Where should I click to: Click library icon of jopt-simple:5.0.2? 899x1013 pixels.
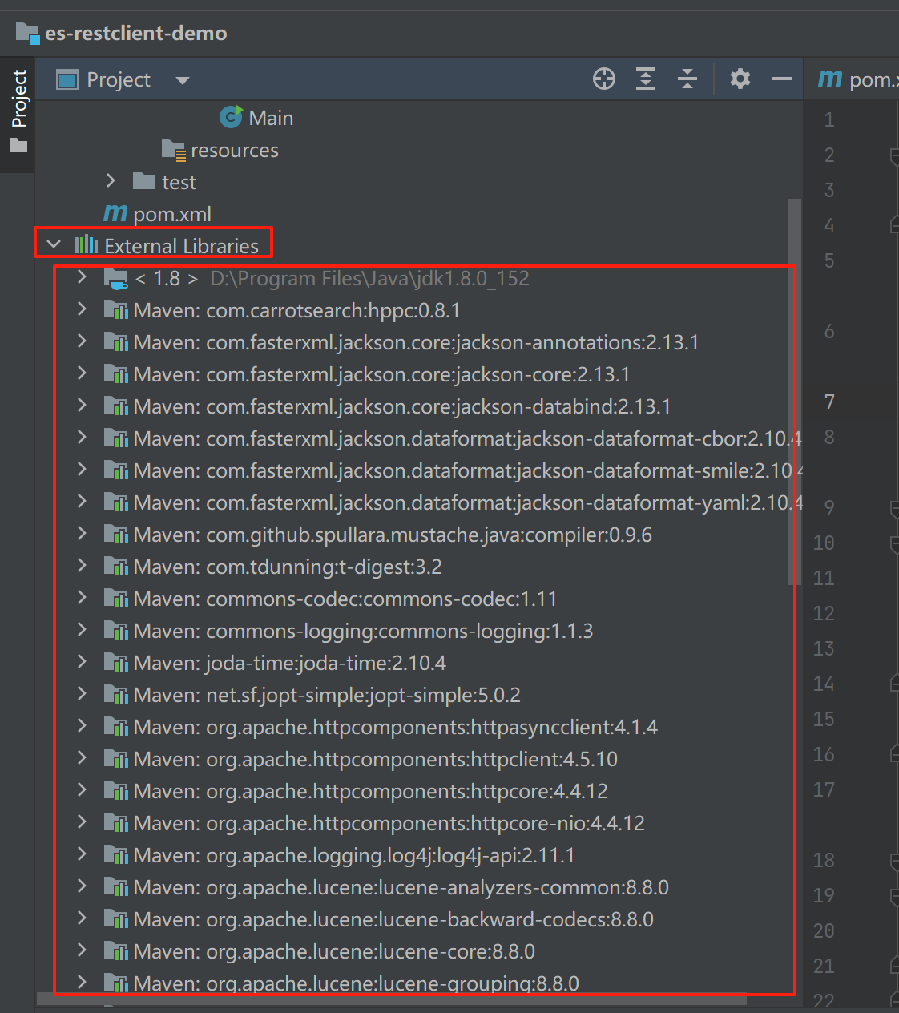(116, 695)
